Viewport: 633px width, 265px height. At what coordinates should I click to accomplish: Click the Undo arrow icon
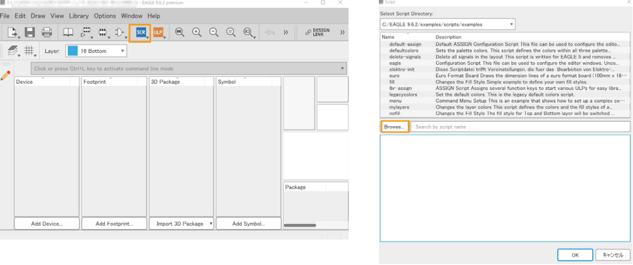tap(270, 32)
